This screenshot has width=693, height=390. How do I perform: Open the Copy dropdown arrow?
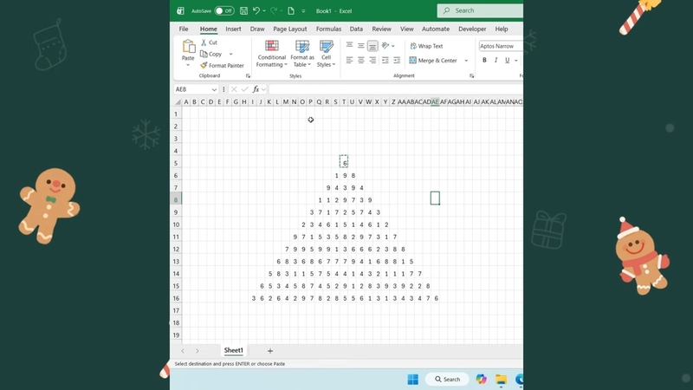coord(230,54)
